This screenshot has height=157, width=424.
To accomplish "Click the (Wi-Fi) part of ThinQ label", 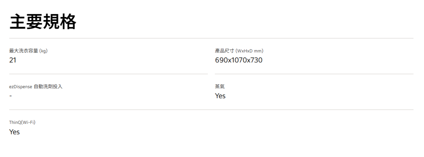I will click(x=28, y=122).
